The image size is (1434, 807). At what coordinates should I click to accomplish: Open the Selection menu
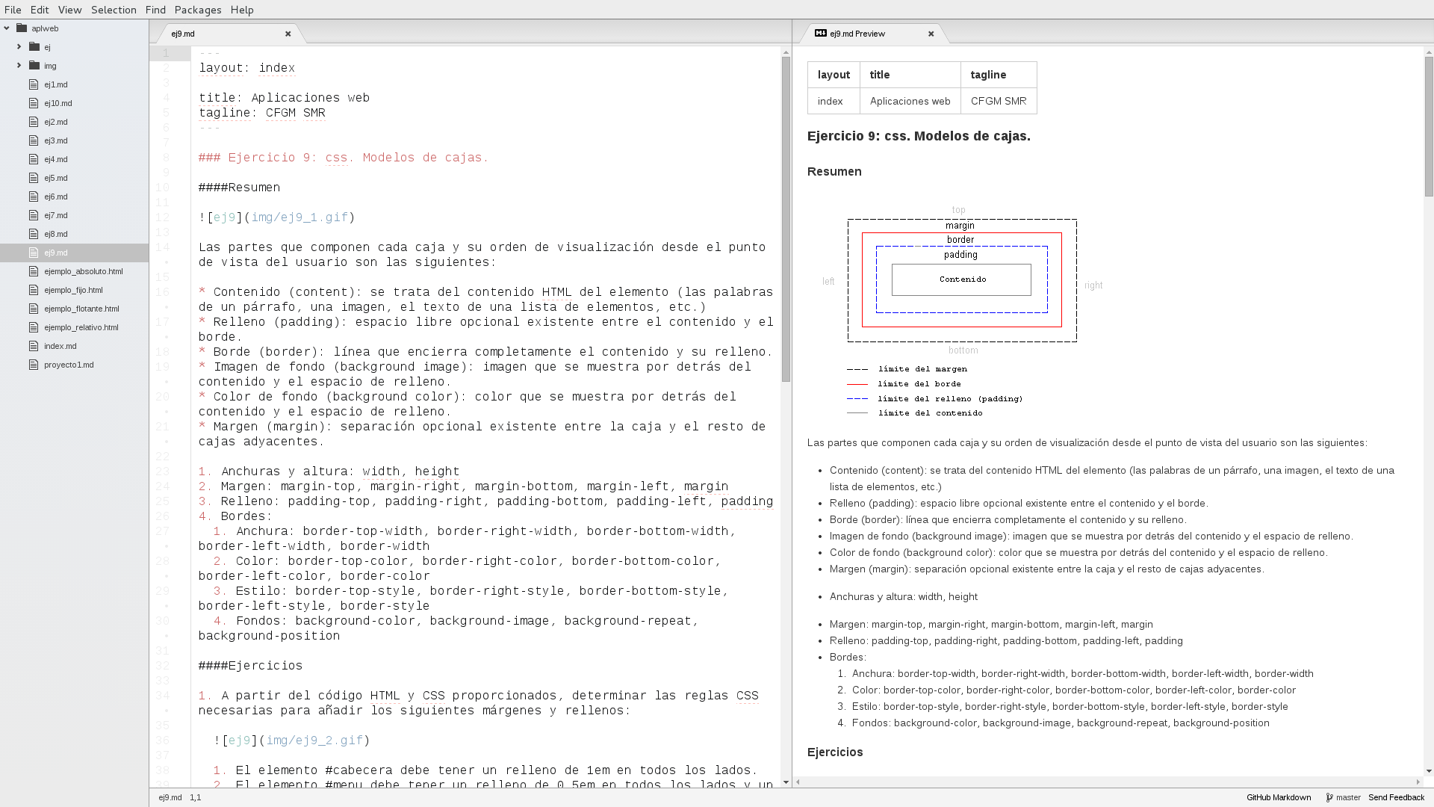coord(114,10)
